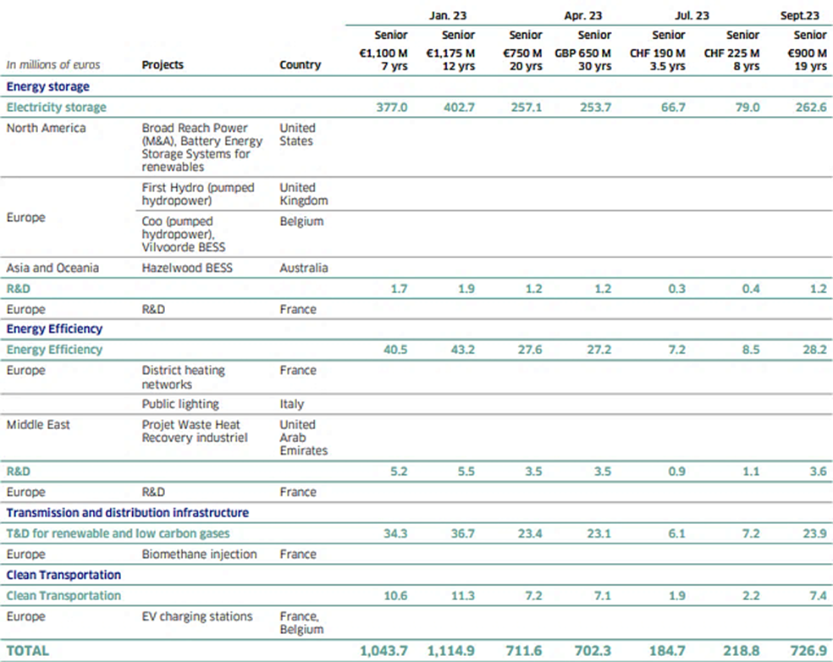Select the Jul. 23 column header
Viewport: 833px width, 662px height.
(x=691, y=14)
